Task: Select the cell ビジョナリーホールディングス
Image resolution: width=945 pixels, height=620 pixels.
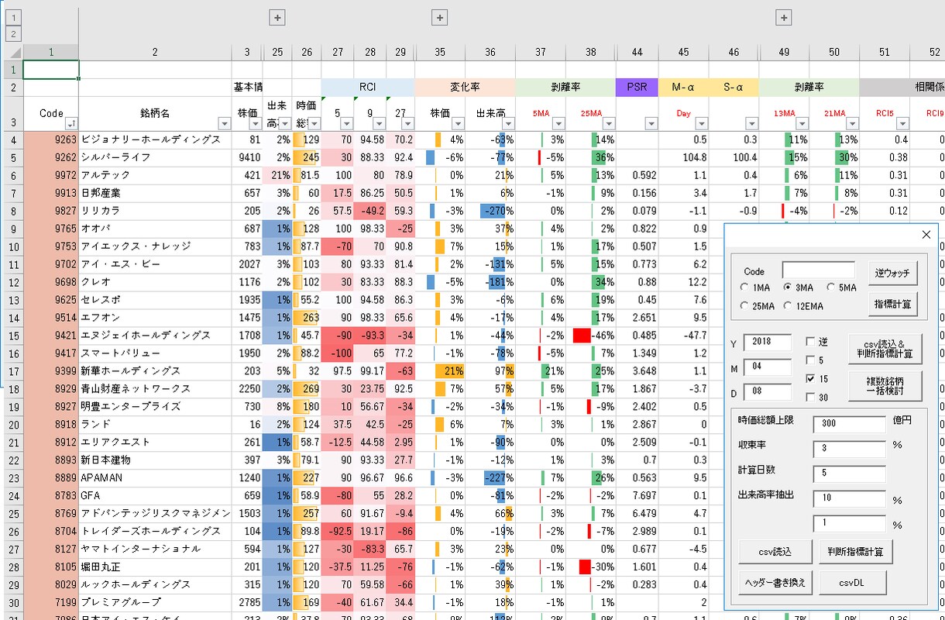Action: pyautogui.click(x=155, y=139)
